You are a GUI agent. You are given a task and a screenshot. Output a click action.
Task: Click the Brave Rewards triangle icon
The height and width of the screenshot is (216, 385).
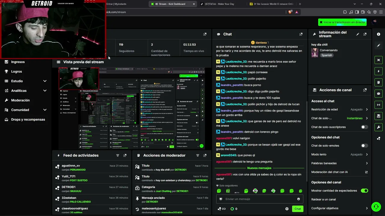pos(297,12)
